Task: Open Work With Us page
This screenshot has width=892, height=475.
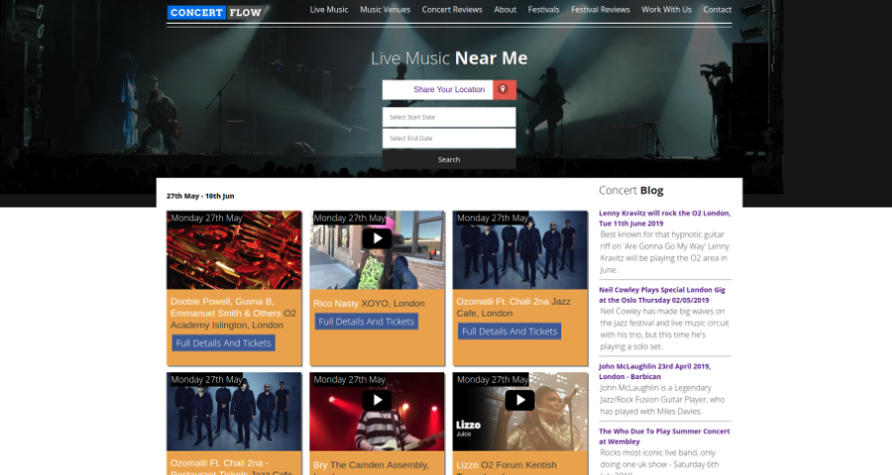Action: (x=667, y=10)
